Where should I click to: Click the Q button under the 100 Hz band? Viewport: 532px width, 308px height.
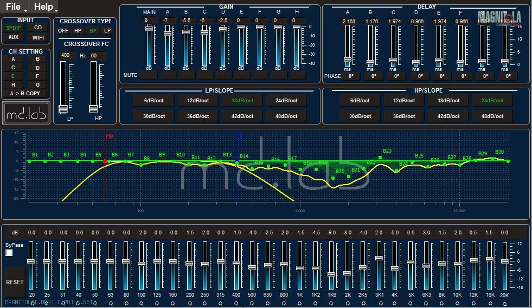click(x=142, y=303)
